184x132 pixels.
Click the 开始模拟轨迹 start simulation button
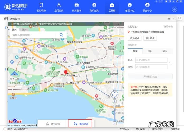(150, 77)
